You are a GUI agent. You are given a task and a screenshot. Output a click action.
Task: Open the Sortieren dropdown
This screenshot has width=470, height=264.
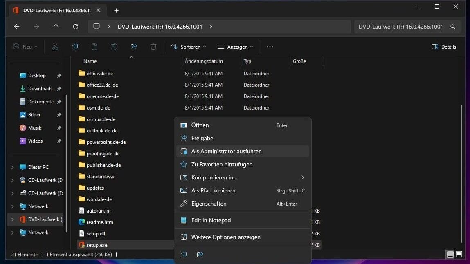coord(189,47)
